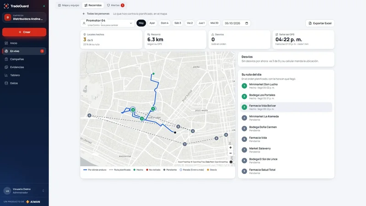Open the Promotor 04 person dropdown
The height and width of the screenshot is (206, 366).
[108, 23]
